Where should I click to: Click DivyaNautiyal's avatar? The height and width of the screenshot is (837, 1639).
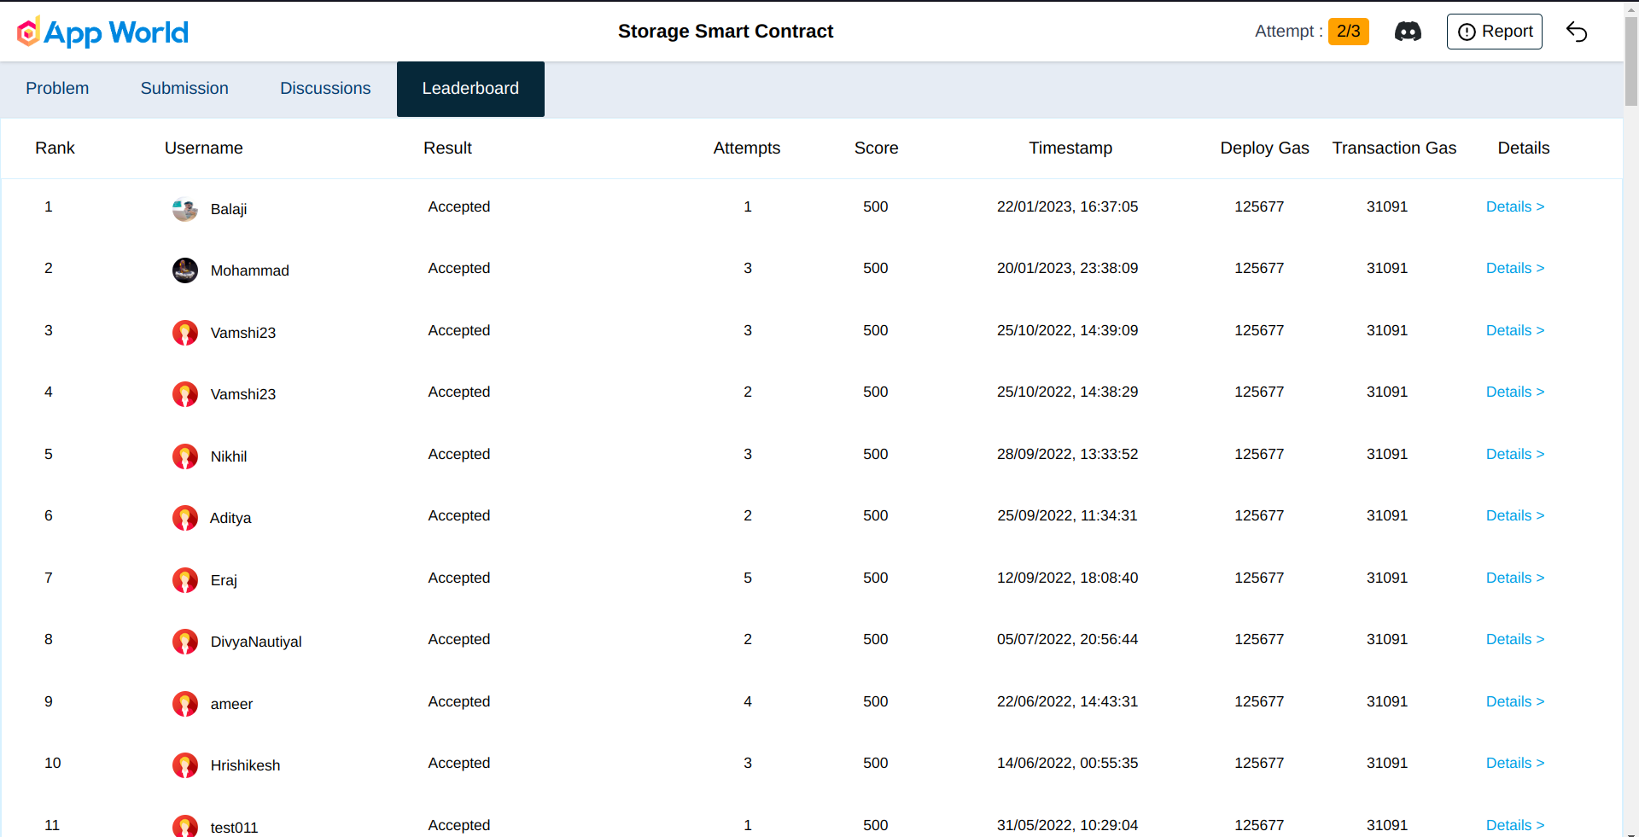tap(184, 642)
